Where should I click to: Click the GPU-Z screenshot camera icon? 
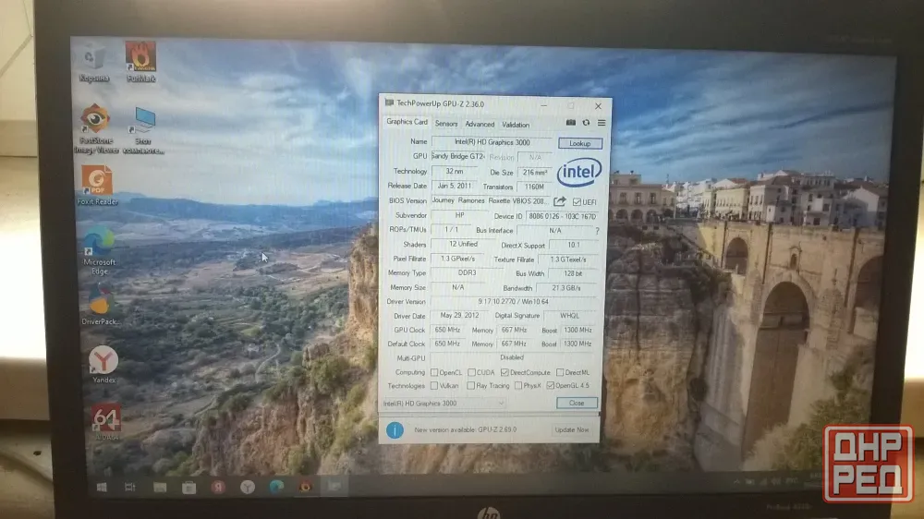[x=570, y=123]
